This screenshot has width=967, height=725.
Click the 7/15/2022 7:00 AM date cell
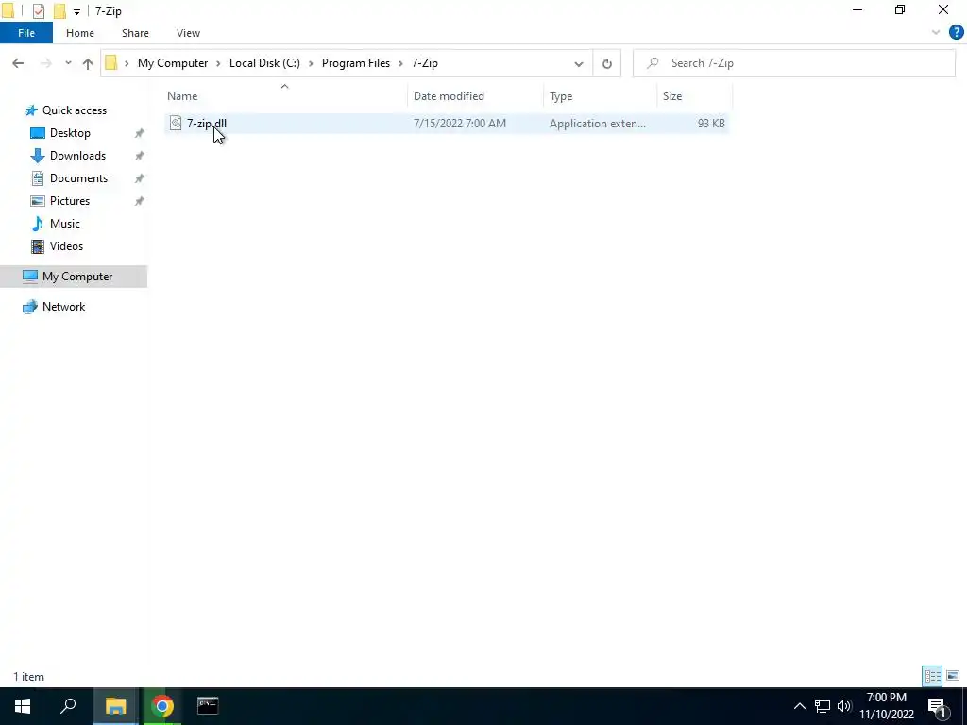click(x=460, y=124)
